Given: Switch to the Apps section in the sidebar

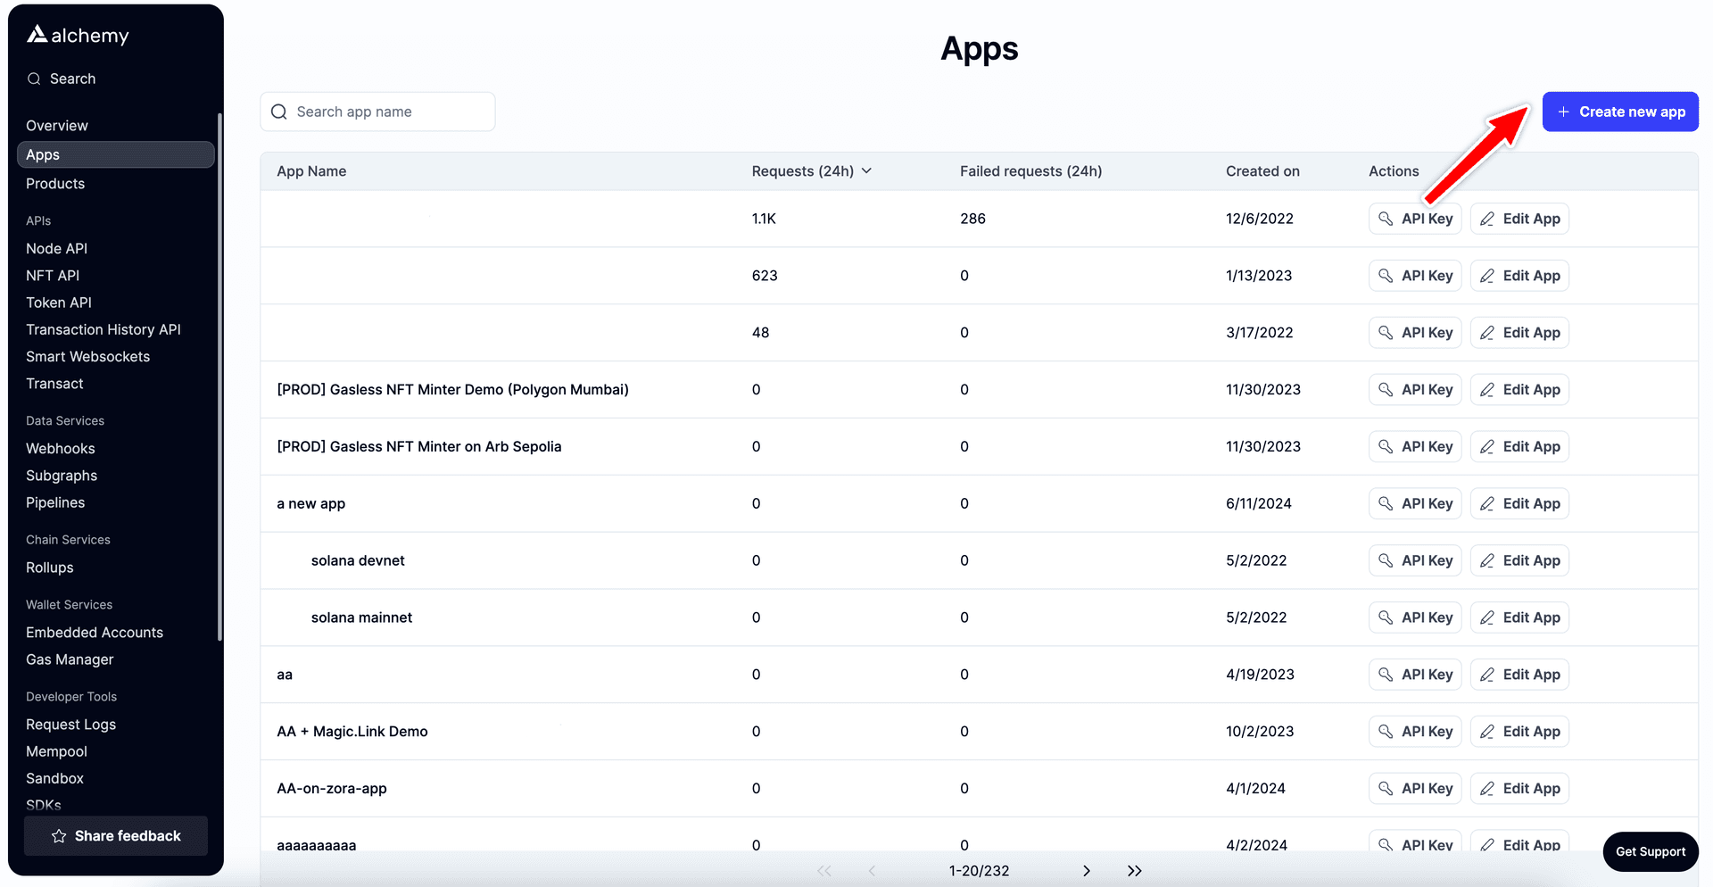Looking at the screenshot, I should pos(42,153).
